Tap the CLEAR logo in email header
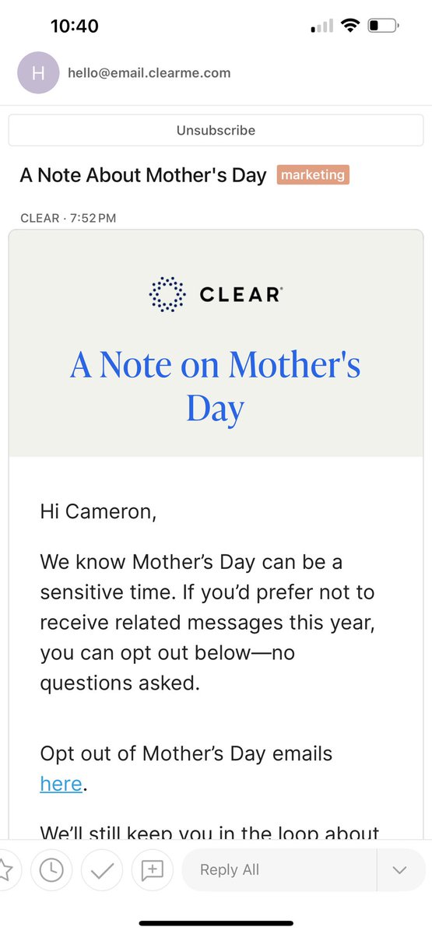Screen dimensions: 432x934 pos(216,294)
